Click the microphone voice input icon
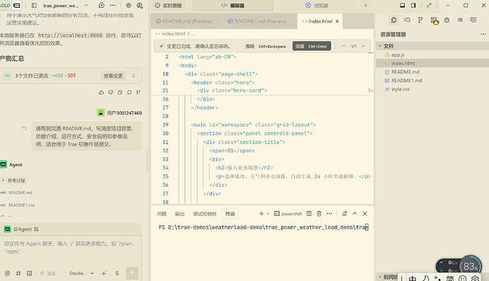Viewport: 489px width, 281px height. coord(117,273)
